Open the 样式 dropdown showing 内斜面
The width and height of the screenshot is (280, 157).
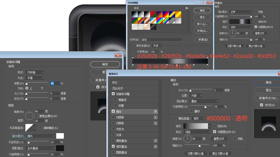tap(35, 72)
